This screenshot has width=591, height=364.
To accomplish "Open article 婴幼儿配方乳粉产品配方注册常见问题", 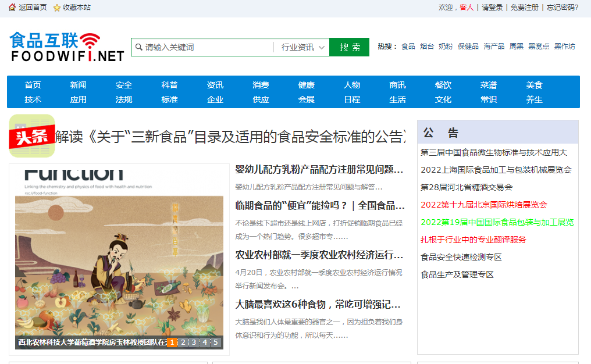I will [319, 170].
